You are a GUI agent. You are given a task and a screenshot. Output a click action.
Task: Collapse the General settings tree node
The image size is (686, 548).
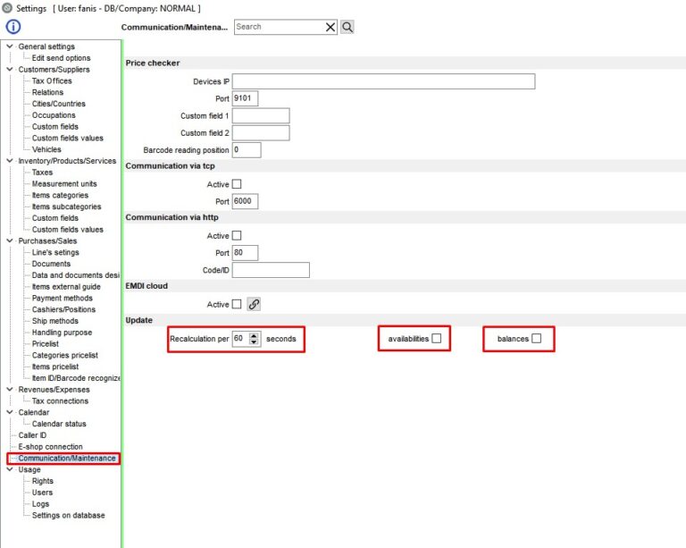[x=9, y=46]
